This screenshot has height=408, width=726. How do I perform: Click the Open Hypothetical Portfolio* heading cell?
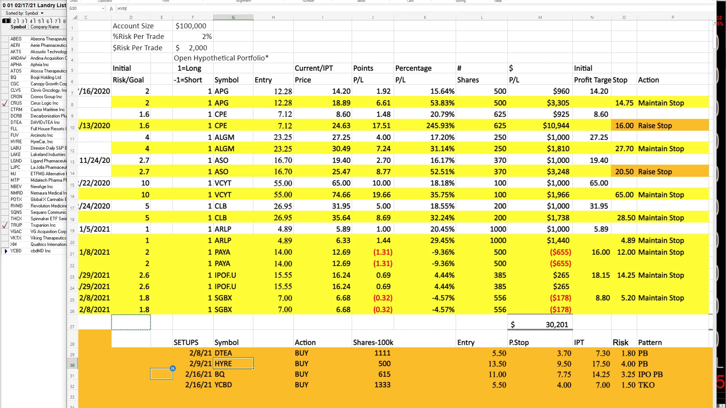pos(221,58)
